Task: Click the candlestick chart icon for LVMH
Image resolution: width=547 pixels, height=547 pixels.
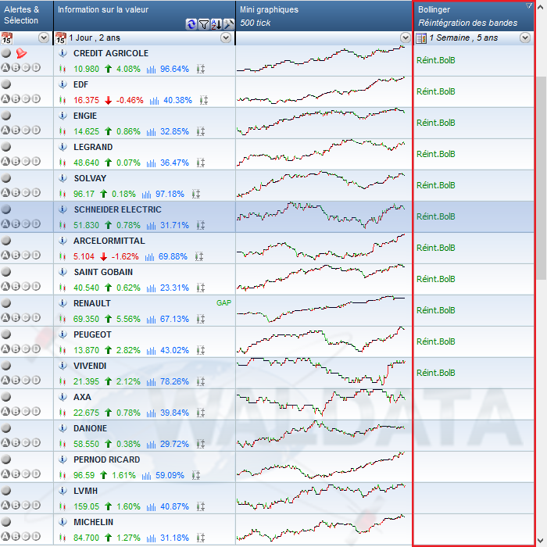Action: point(63,506)
